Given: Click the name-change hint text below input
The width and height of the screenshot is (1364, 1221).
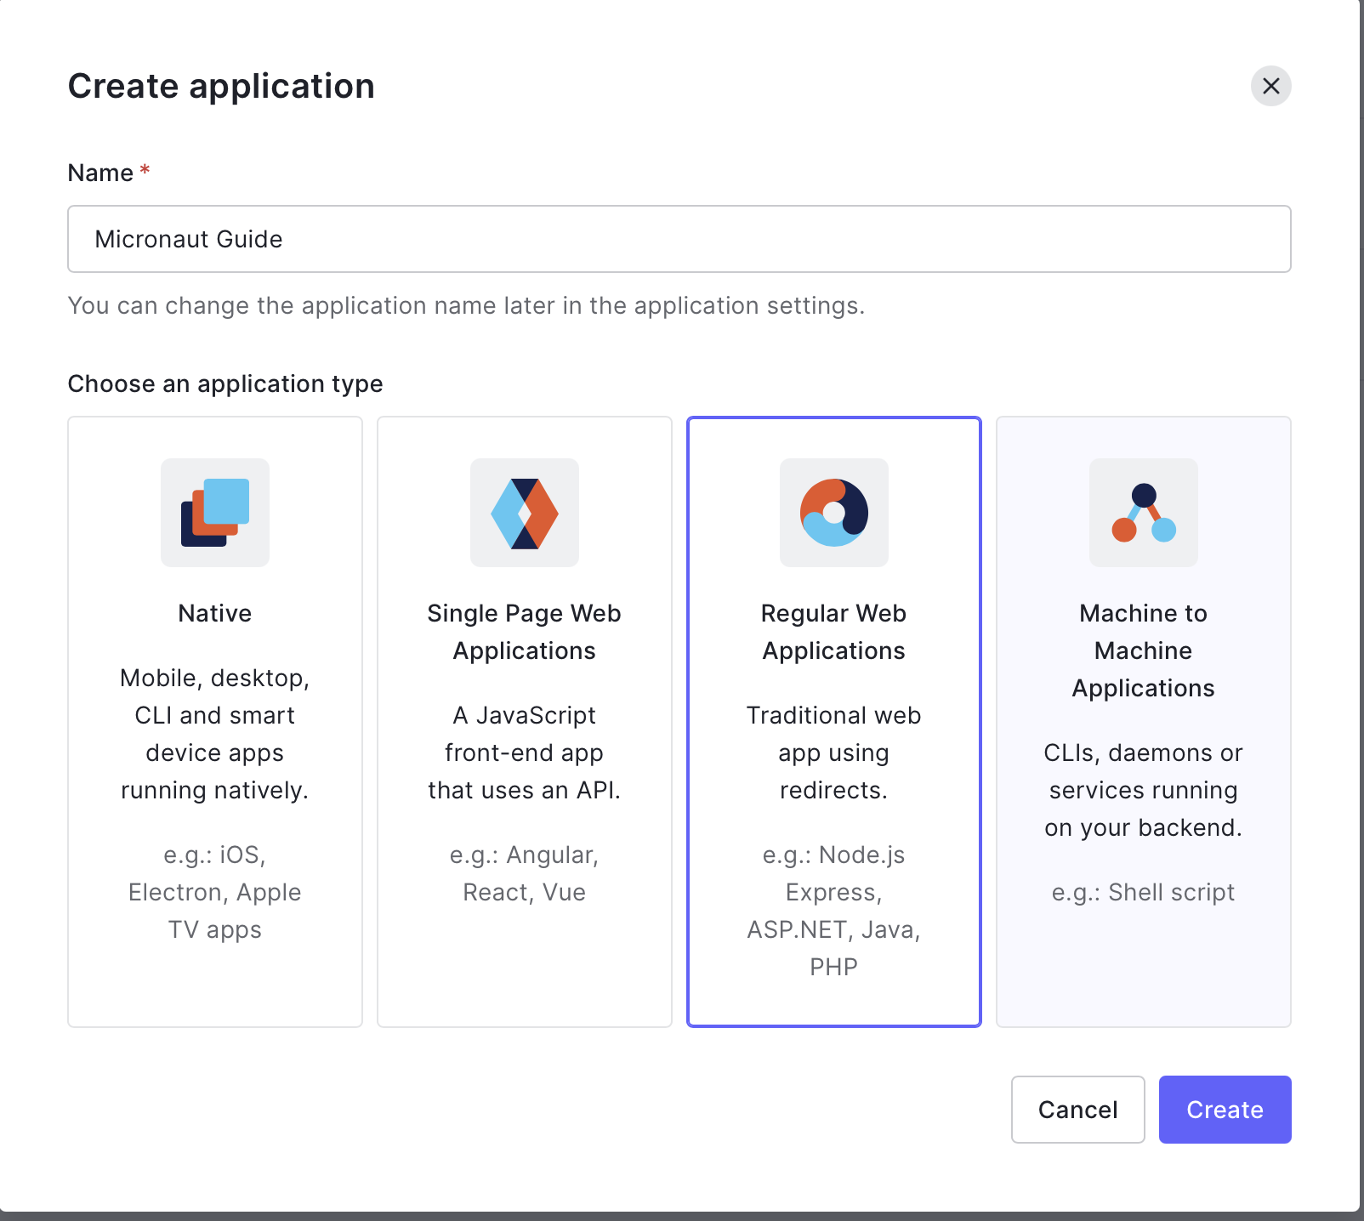Looking at the screenshot, I should coord(466,305).
